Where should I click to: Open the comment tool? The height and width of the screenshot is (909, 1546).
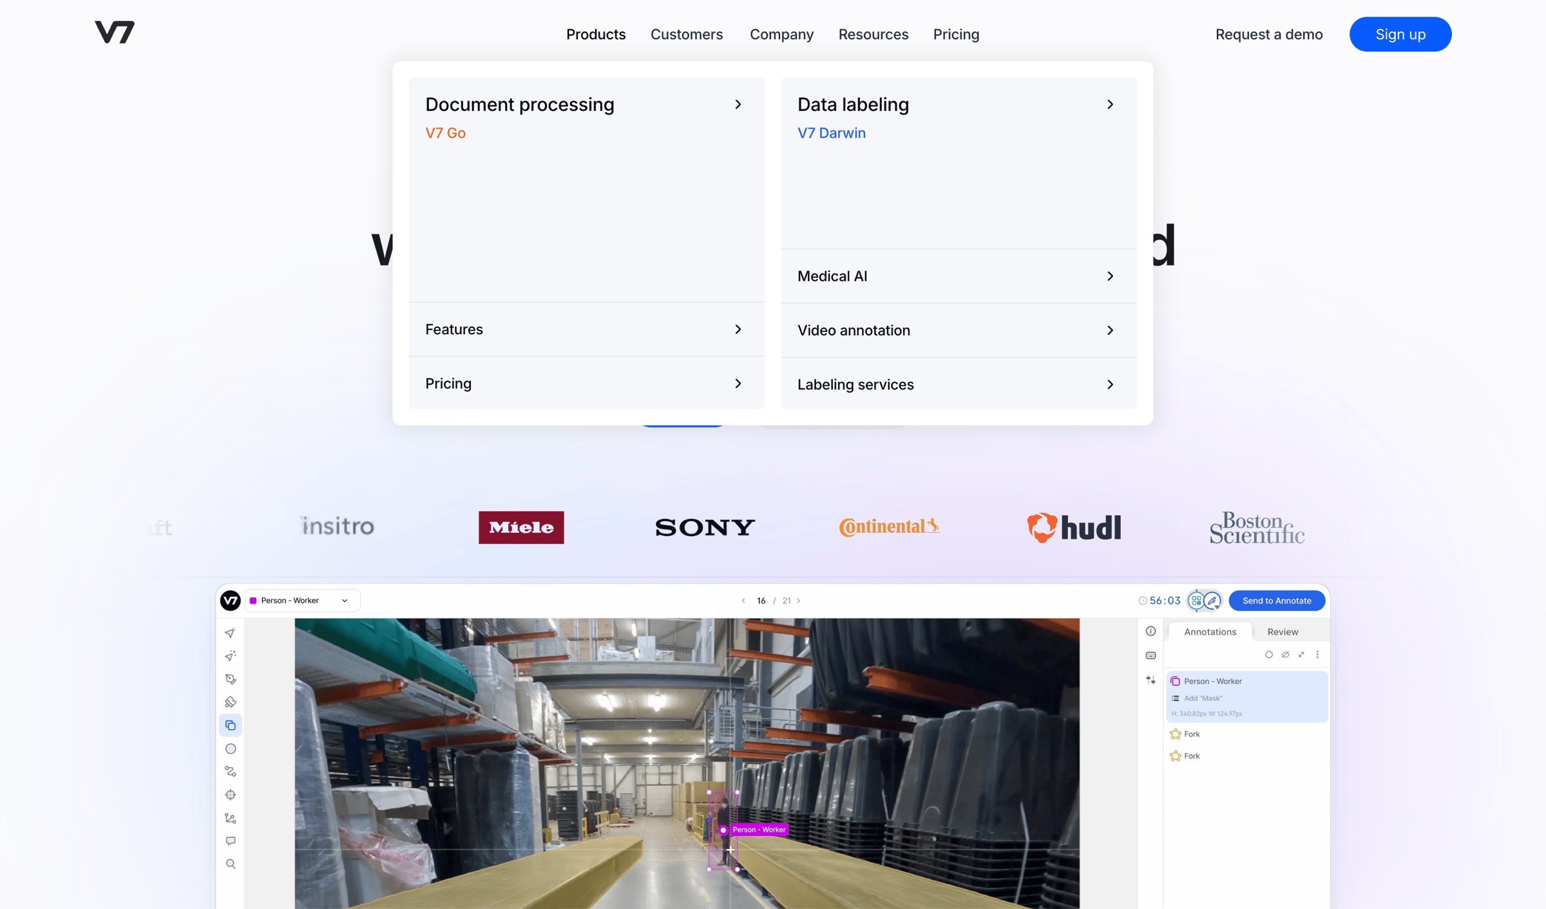(x=230, y=841)
